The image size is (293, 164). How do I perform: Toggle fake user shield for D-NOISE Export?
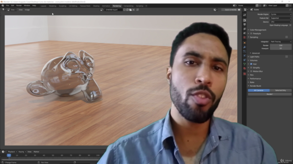(x=124, y=10)
